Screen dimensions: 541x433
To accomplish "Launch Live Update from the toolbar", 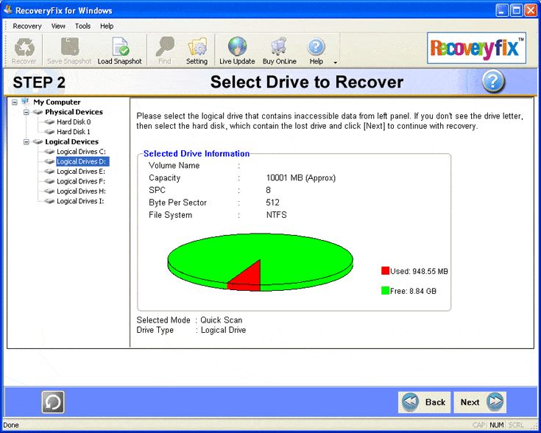I will [237, 50].
